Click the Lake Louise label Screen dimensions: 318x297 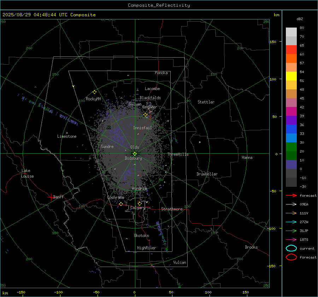click(27, 173)
